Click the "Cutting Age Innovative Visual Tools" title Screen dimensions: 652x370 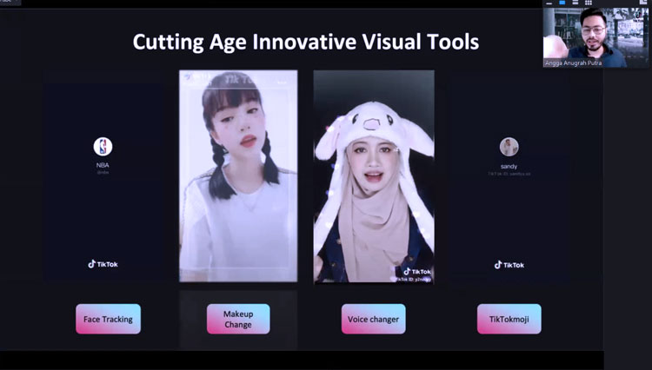[x=306, y=42]
